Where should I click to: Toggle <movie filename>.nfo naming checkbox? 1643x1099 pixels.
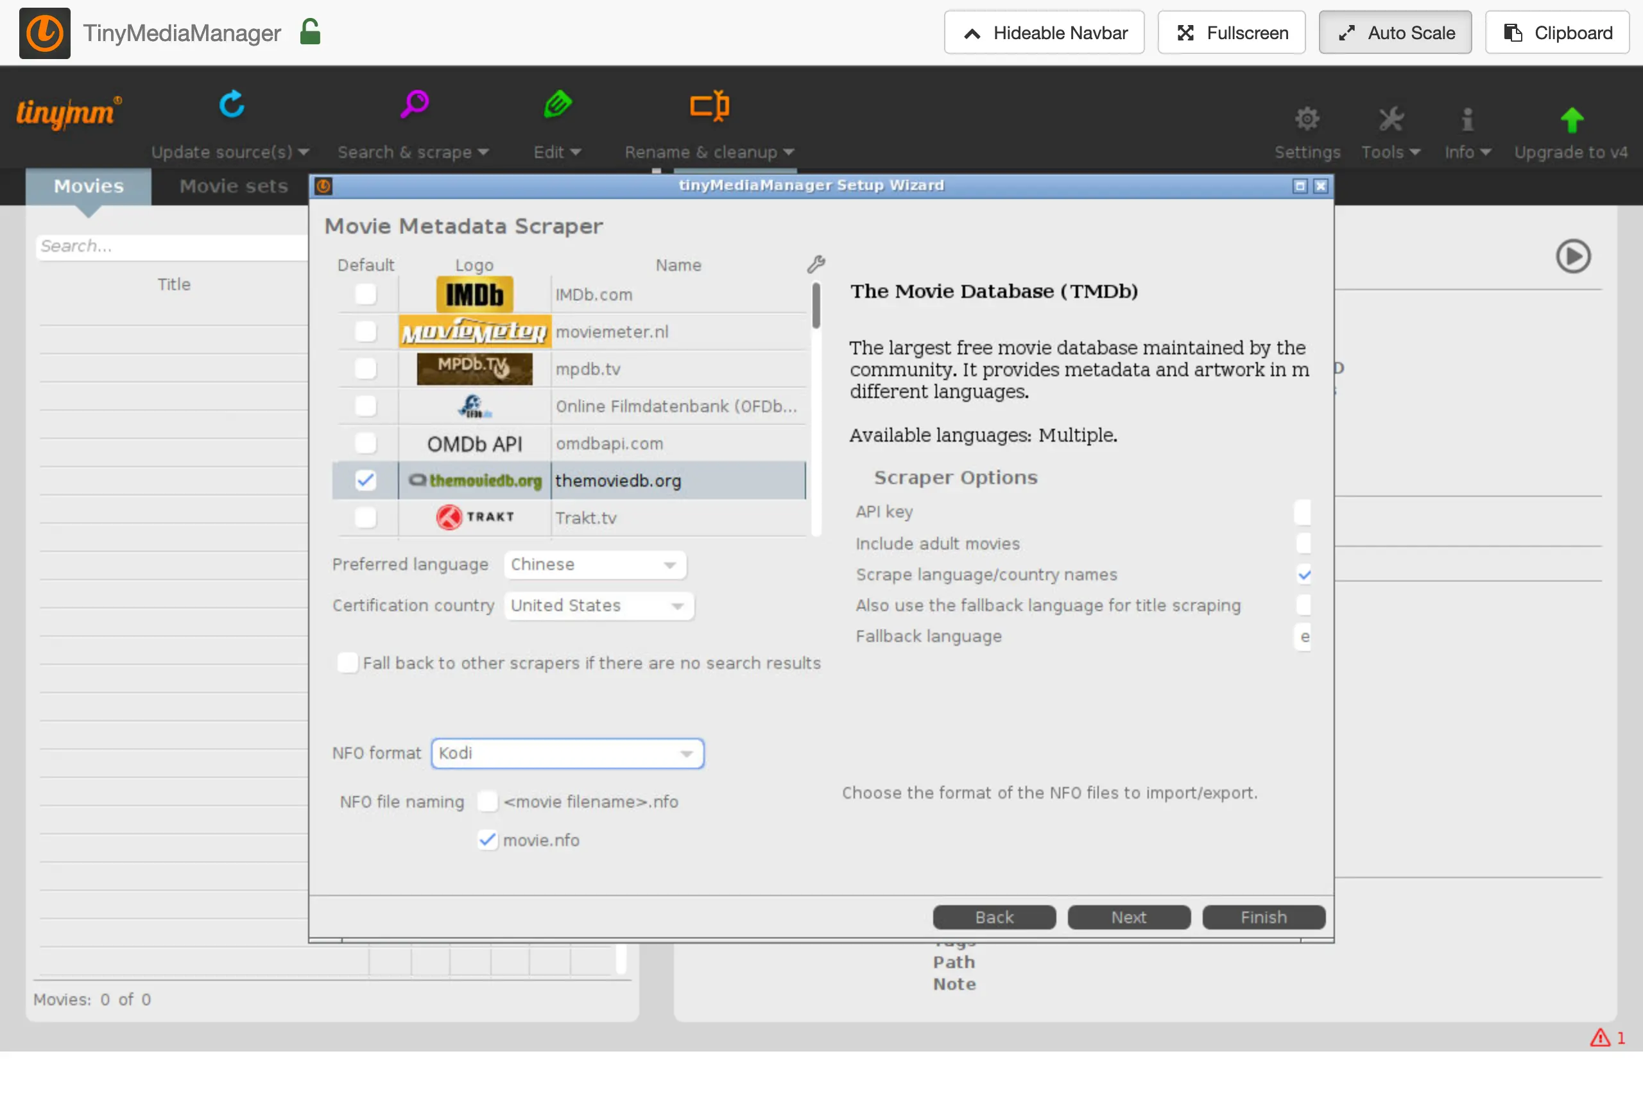click(487, 801)
